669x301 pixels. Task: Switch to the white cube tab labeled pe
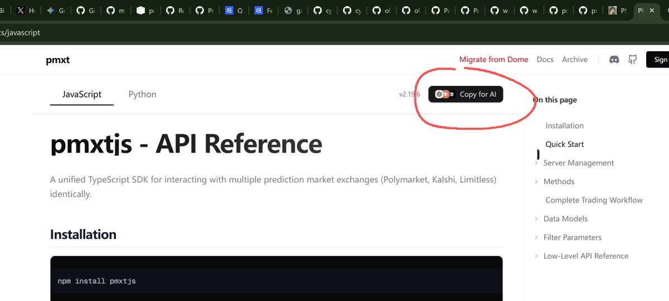point(145,11)
